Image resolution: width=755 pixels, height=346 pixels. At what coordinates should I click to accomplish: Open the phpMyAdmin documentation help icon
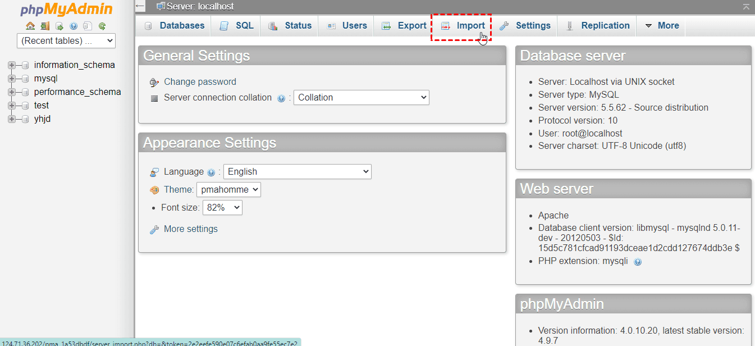point(74,26)
